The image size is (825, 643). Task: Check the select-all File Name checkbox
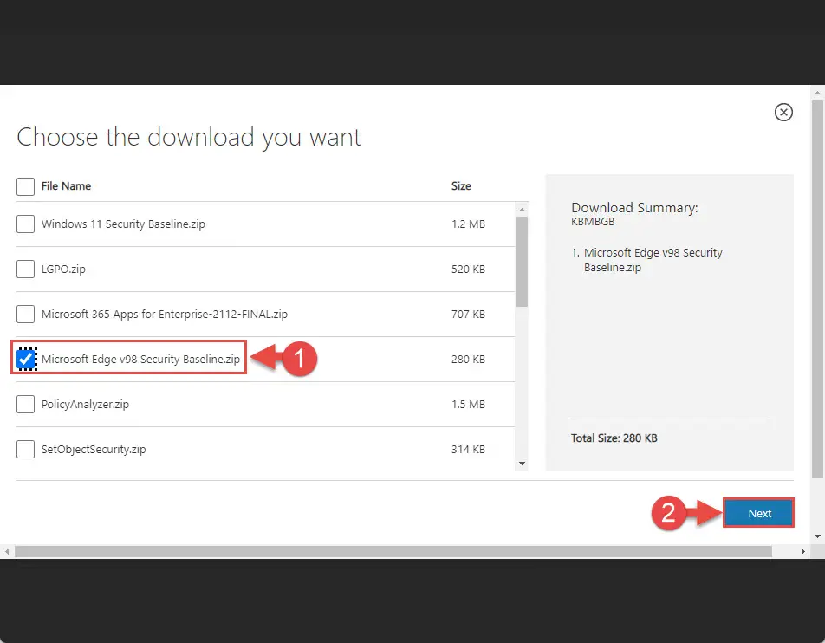pyautogui.click(x=25, y=186)
